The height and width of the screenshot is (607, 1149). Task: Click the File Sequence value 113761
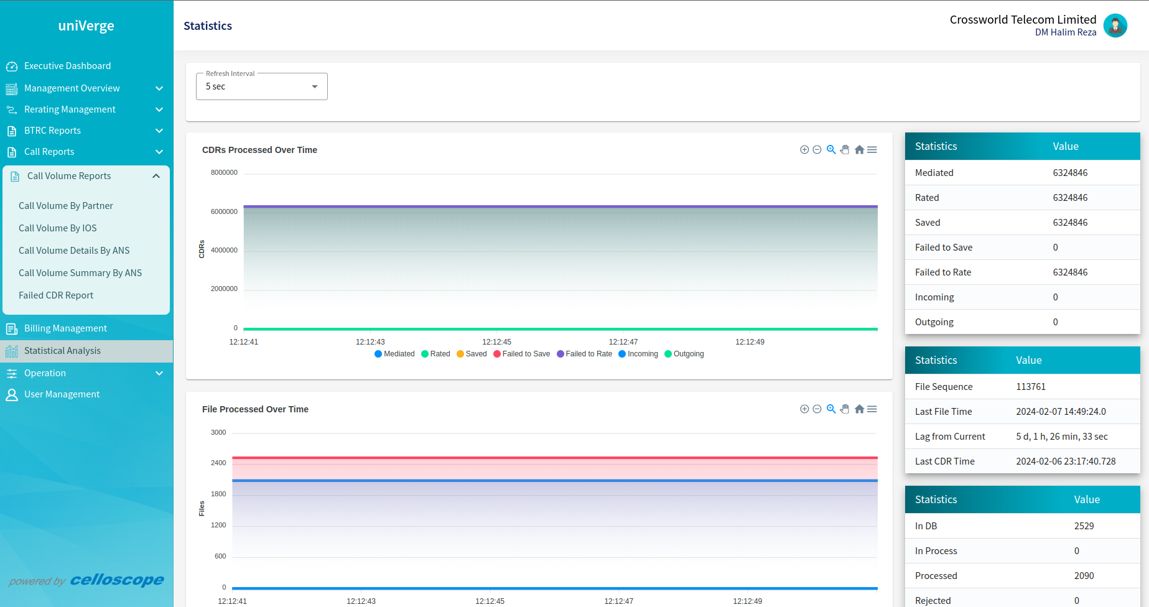[x=1031, y=387]
